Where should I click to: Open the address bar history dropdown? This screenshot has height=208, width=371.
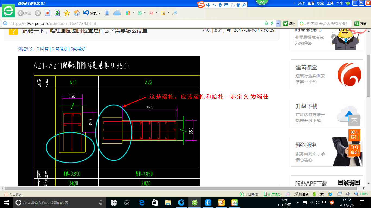[278, 23]
